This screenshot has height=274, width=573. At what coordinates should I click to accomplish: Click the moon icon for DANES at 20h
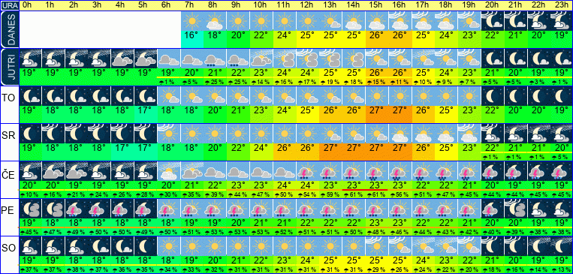click(493, 21)
